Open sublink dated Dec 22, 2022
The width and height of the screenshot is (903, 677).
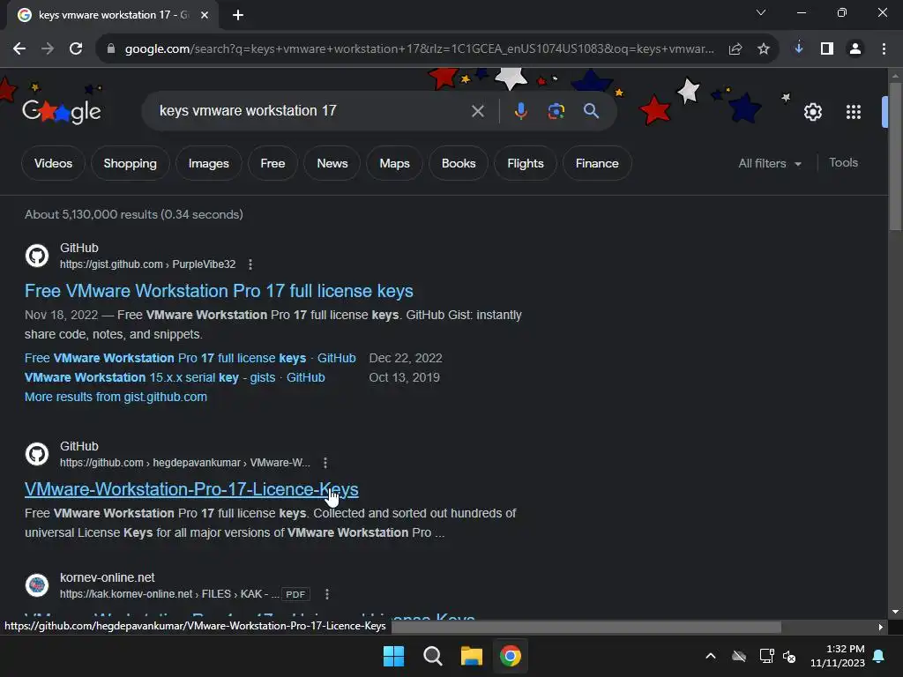pos(190,358)
